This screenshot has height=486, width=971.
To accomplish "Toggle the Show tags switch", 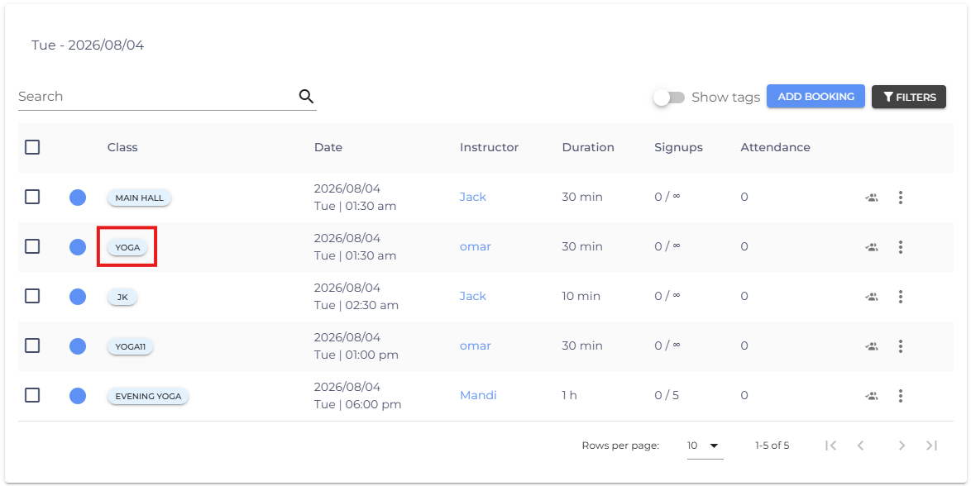I will [x=669, y=98].
